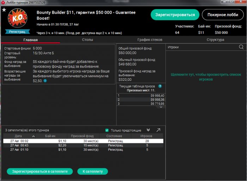Select satellite row '27 Авг 00:02'

pos(83,141)
